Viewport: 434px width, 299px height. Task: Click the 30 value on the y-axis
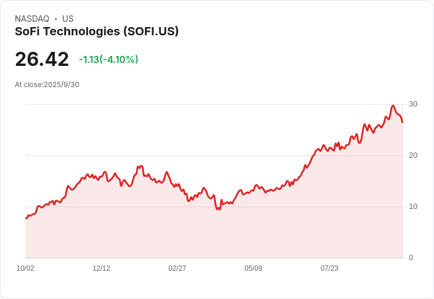pos(413,104)
